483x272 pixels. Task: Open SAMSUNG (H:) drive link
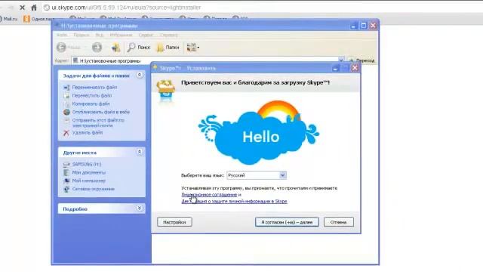tap(87, 165)
